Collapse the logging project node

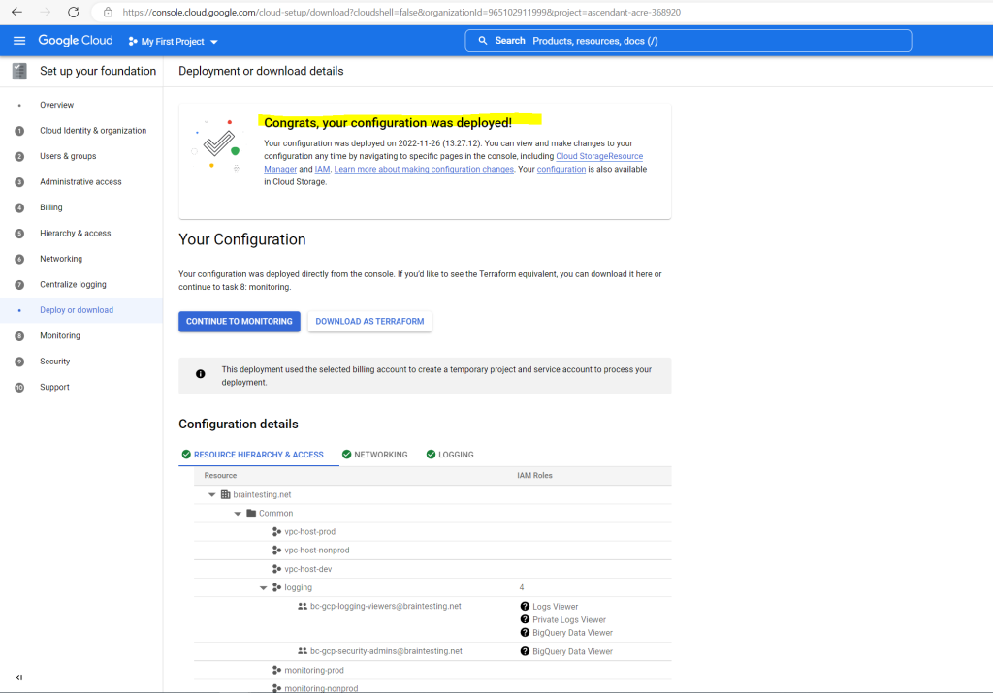pyautogui.click(x=264, y=588)
